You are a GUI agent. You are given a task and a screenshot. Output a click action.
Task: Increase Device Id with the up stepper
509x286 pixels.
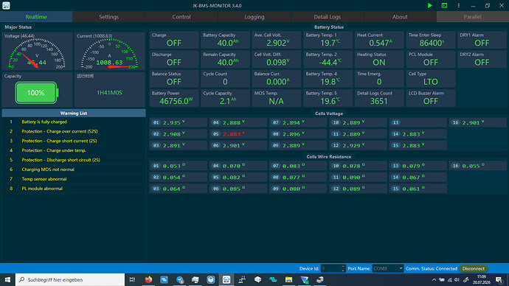343,267
